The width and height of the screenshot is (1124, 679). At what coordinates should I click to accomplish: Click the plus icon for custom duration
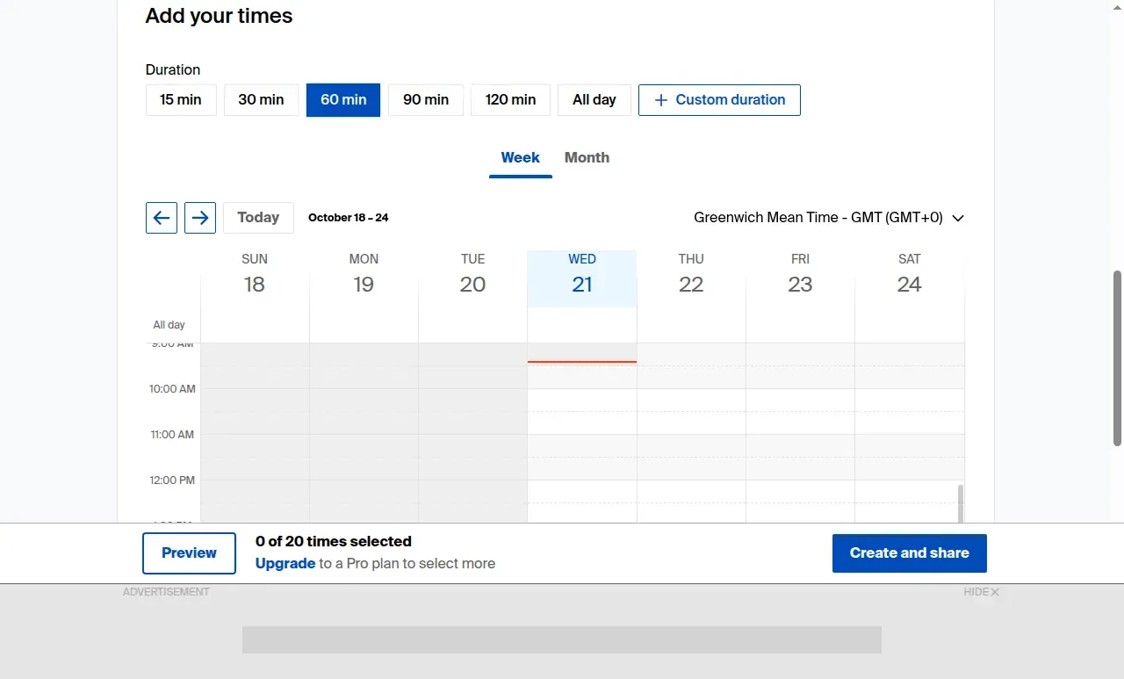tap(661, 100)
